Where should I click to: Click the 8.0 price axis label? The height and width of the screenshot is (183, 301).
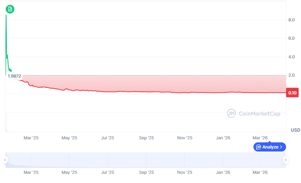click(292, 20)
